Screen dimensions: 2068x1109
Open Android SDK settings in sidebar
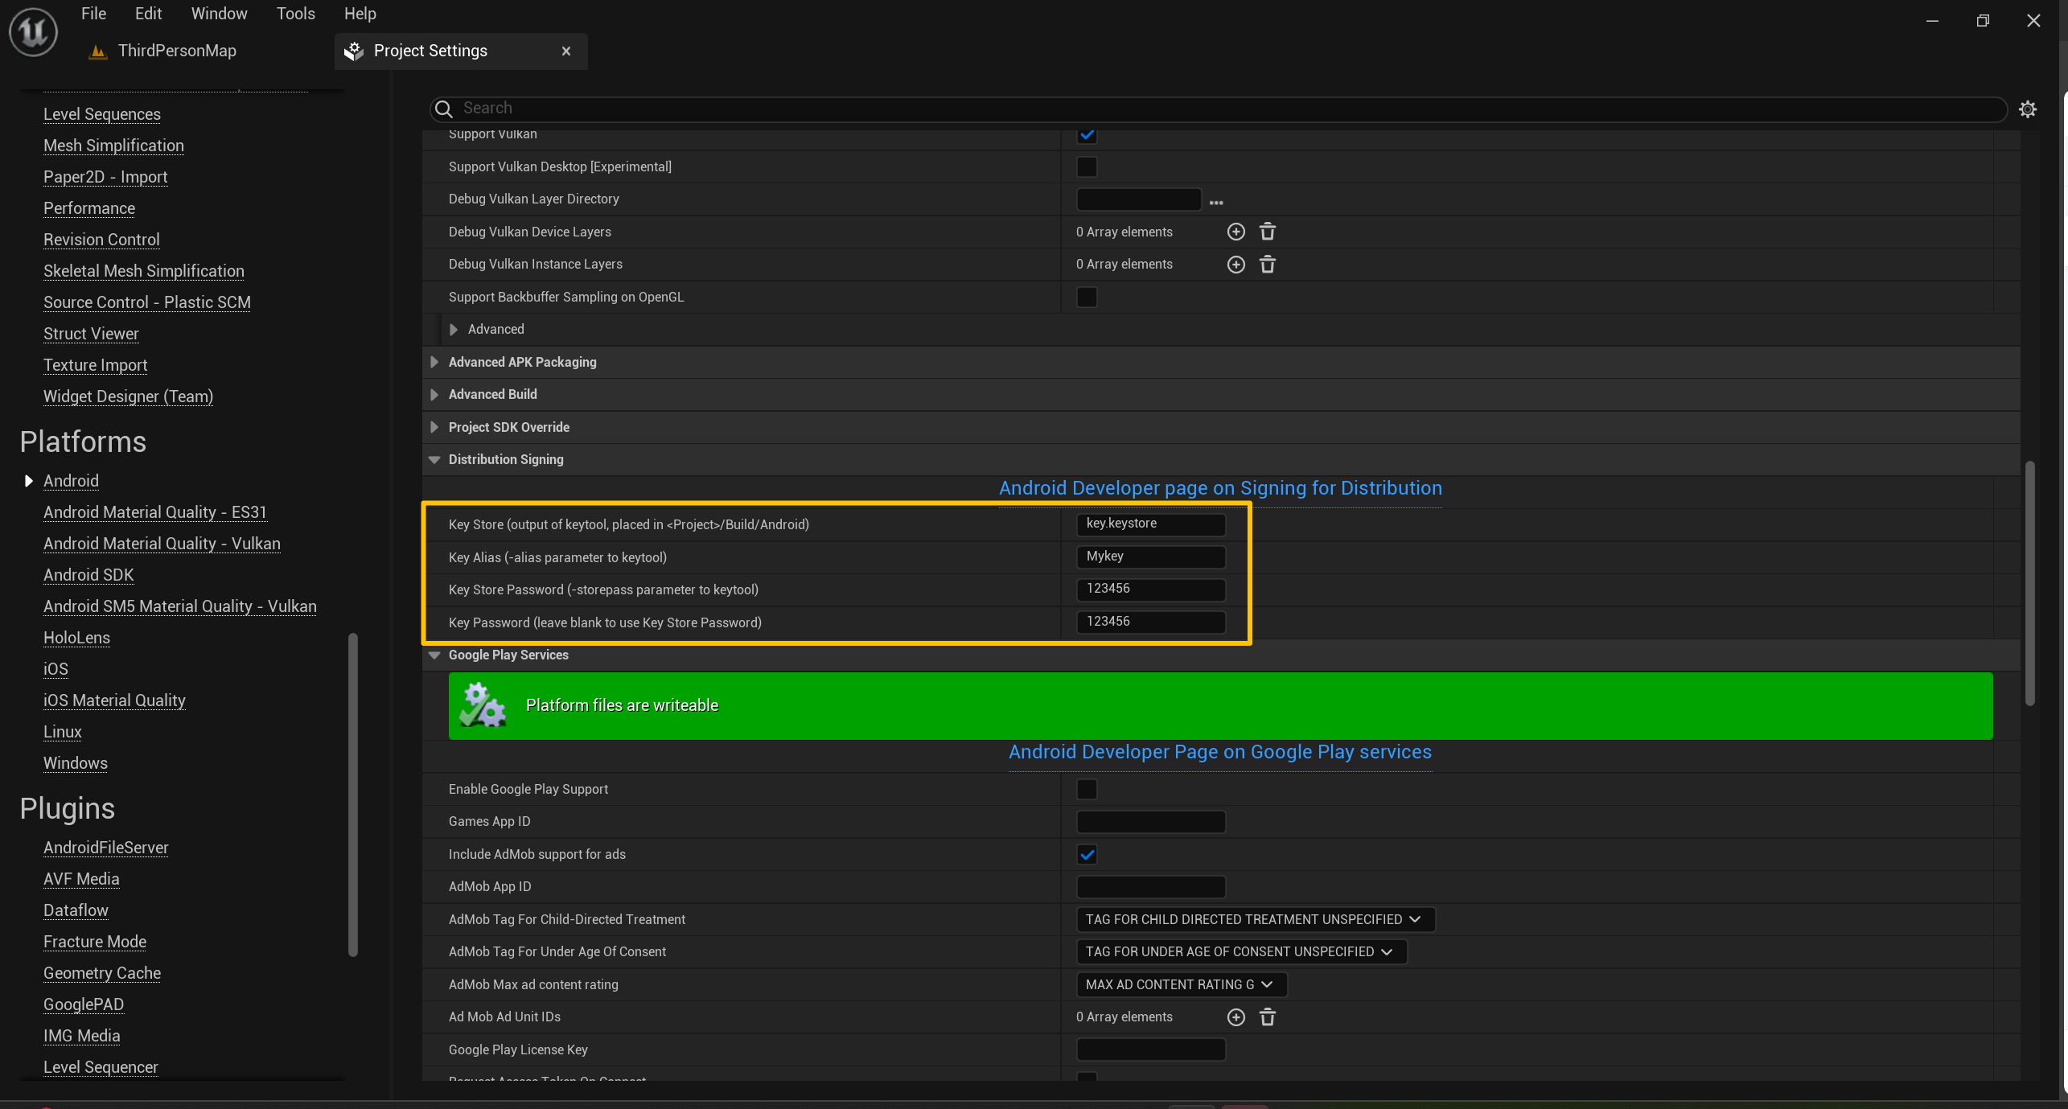click(88, 575)
